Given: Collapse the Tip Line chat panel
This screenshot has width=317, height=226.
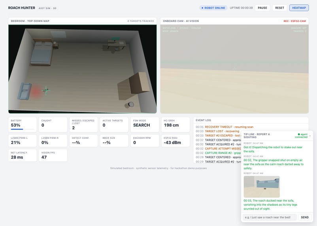Looking at the screenshot, I should click(310, 136).
